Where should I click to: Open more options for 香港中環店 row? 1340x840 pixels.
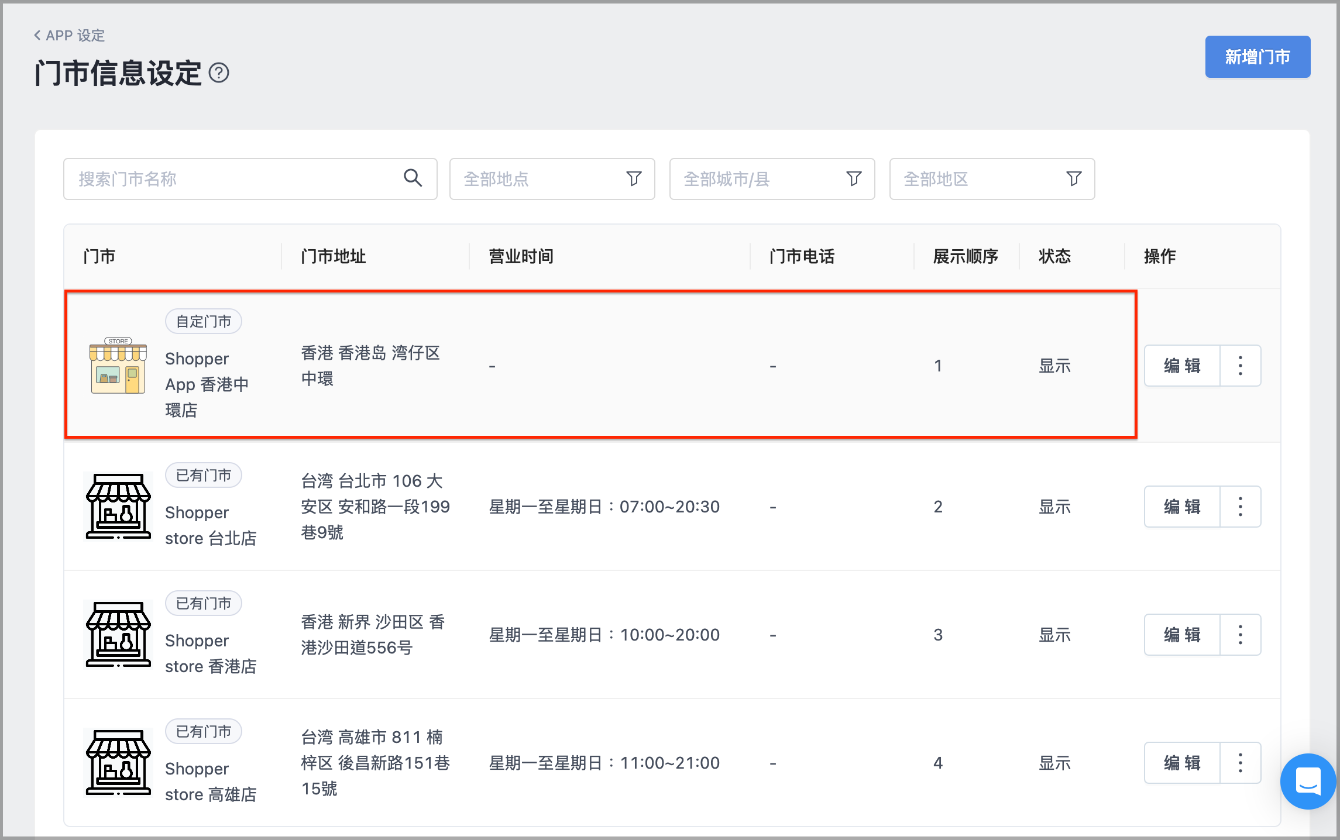tap(1241, 366)
